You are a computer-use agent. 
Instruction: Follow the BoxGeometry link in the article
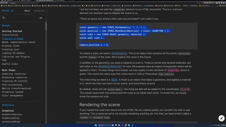tap(119, 53)
